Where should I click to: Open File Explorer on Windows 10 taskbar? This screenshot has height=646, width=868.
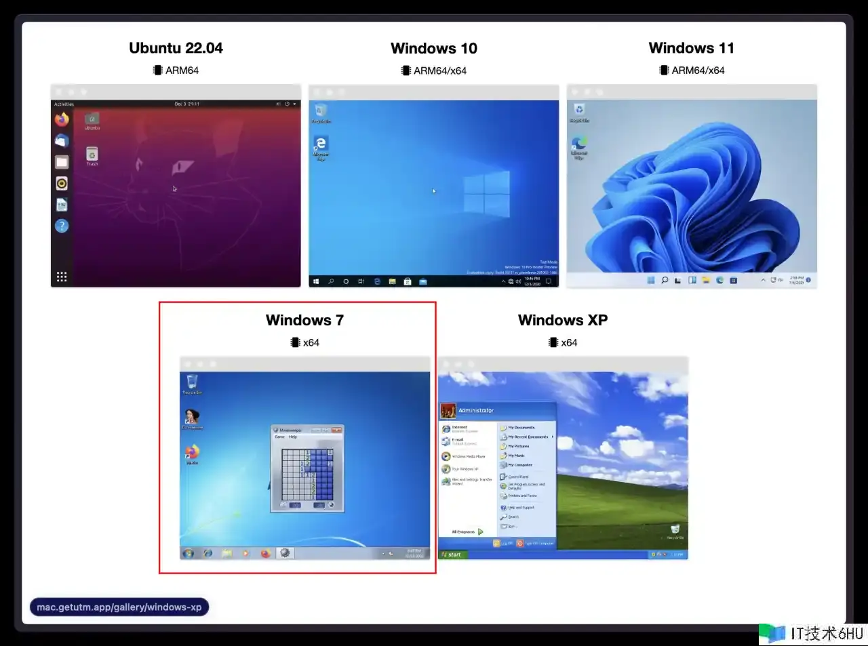pos(392,281)
